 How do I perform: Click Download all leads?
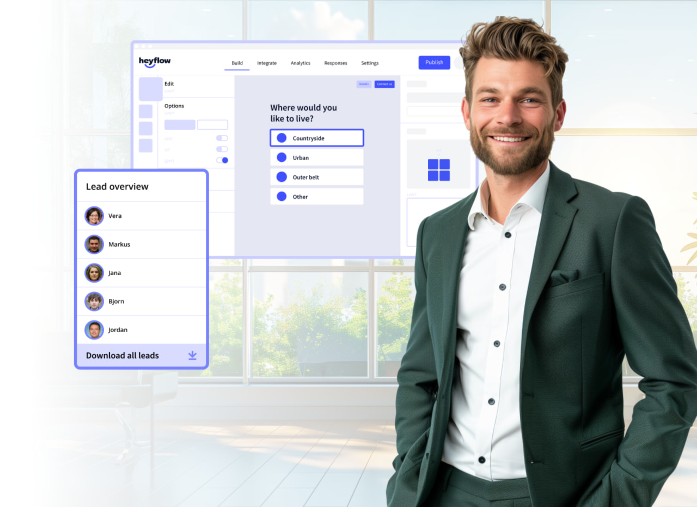coord(122,355)
